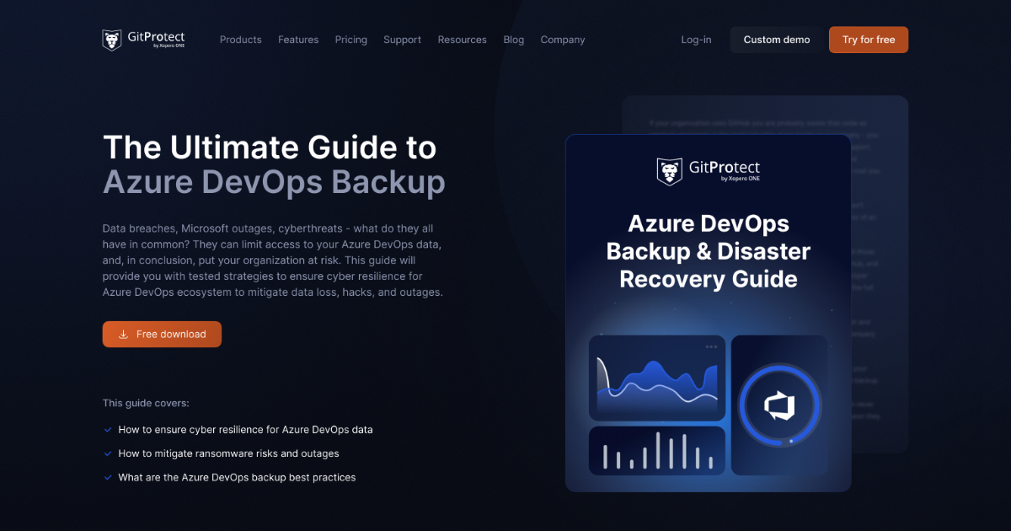The image size is (1011, 531).
Task: Click the Free download button
Action: (x=162, y=334)
